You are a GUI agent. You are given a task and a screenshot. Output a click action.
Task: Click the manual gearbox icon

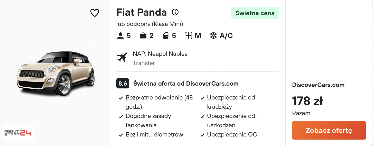coord(189,35)
